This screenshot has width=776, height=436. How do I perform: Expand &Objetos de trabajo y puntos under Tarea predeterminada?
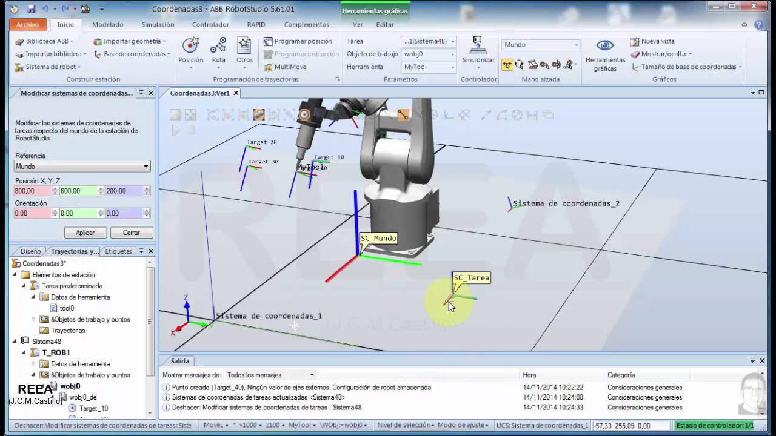34,319
